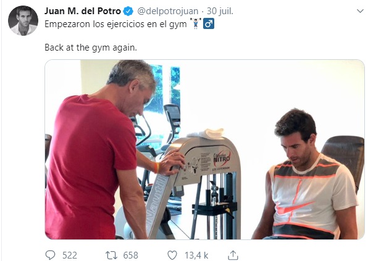368x261 pixels.
Task: Click the blue verified badge
Action: 128,11
